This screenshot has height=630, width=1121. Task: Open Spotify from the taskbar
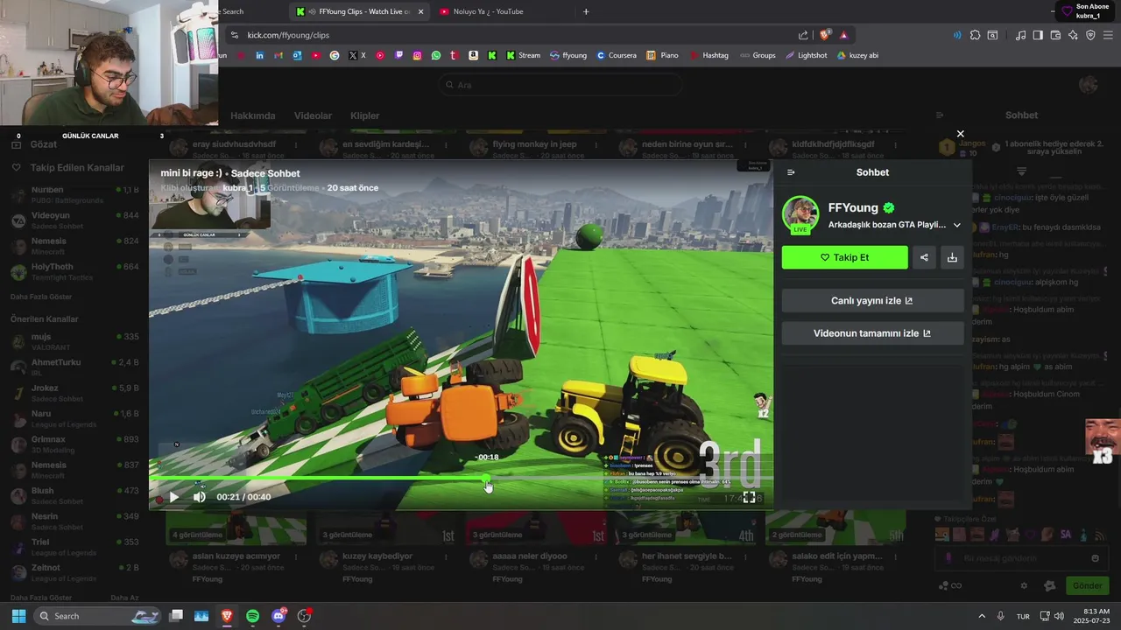click(x=252, y=616)
